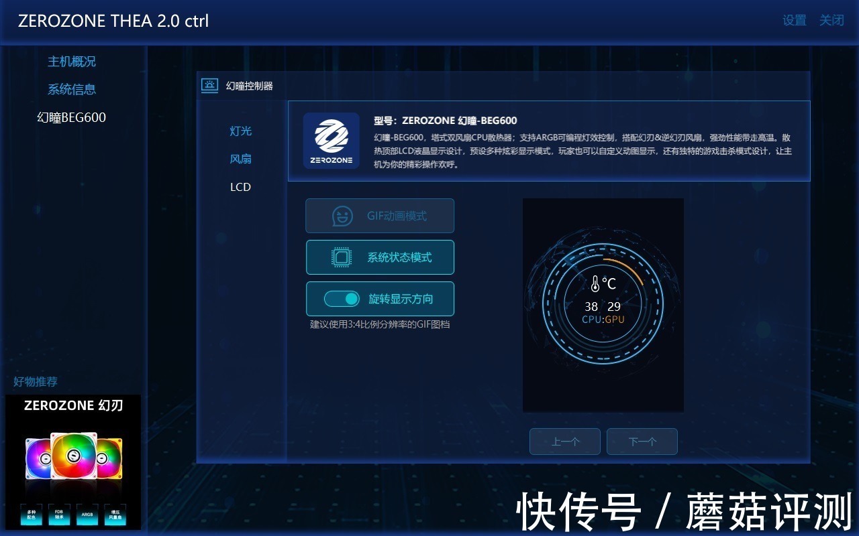
Task: Click the 幻瞳控制器 monitor icon
Action: 210,85
